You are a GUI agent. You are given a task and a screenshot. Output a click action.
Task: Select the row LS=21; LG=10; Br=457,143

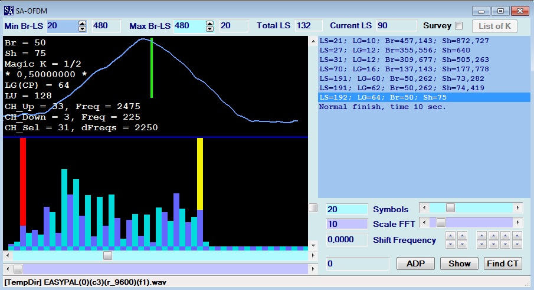coord(424,41)
